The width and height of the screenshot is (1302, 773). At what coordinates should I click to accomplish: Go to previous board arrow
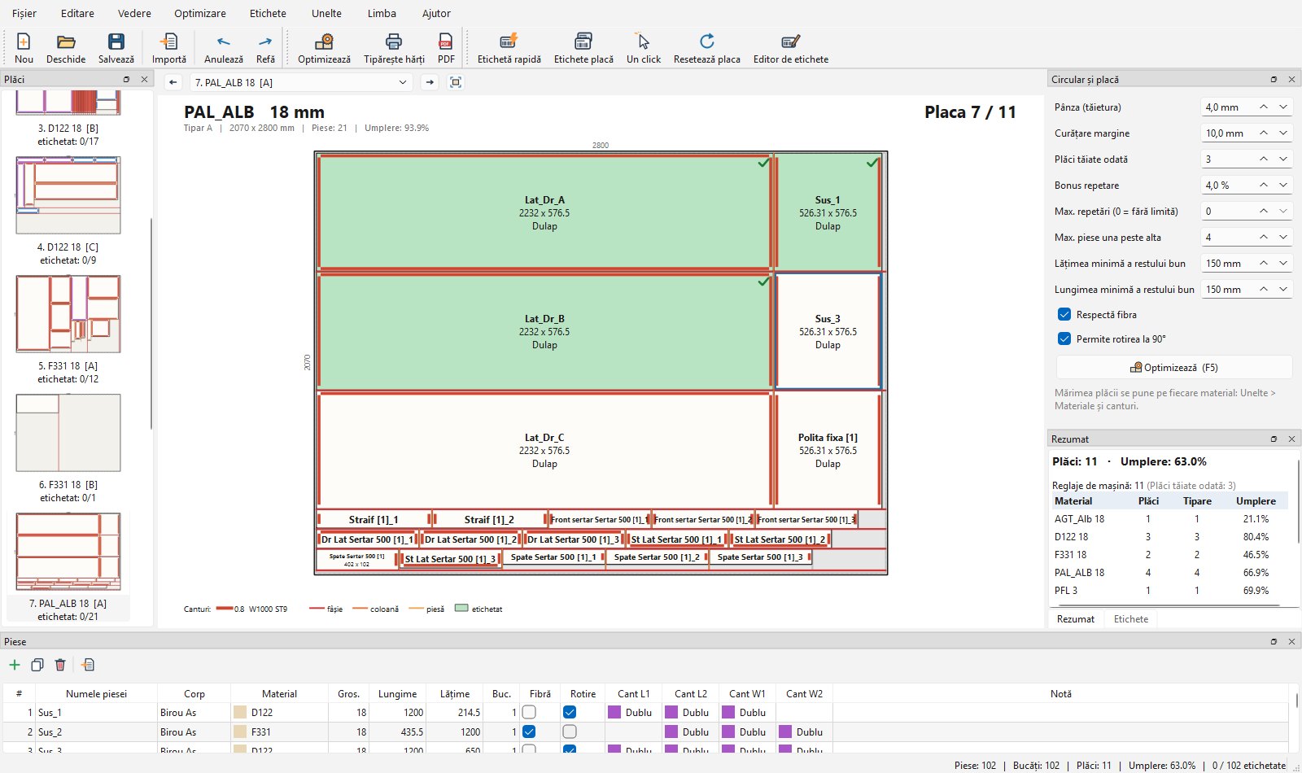[173, 82]
